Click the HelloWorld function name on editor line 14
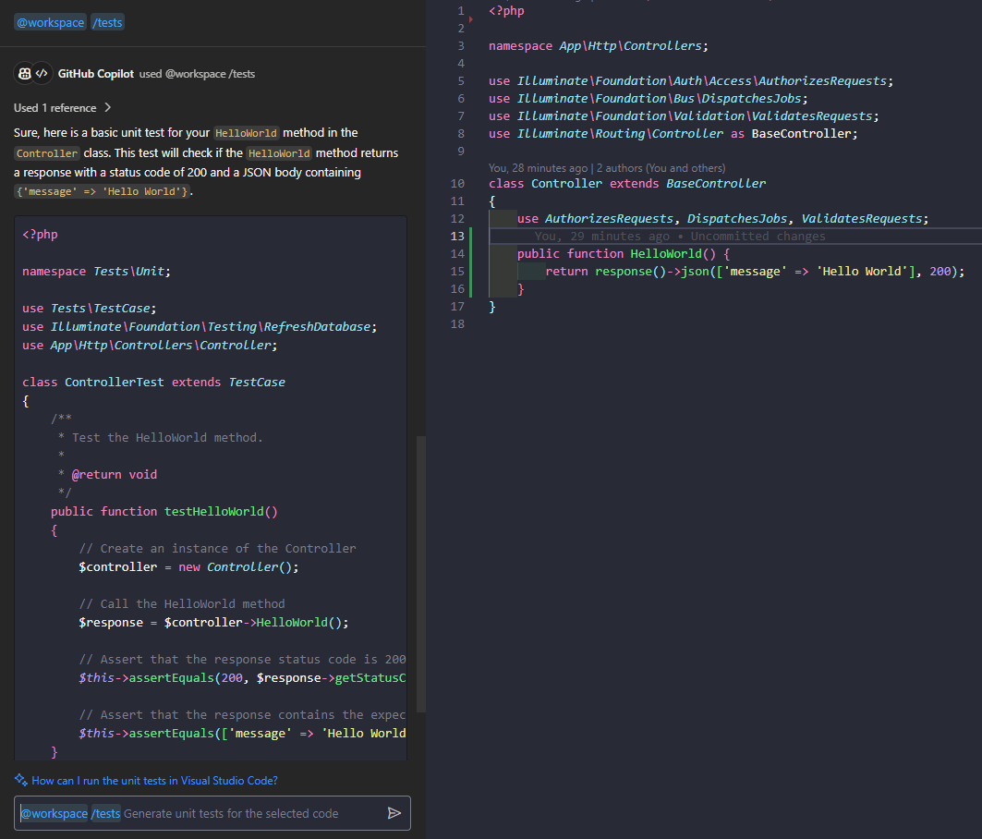982x839 pixels. pyautogui.click(x=665, y=253)
